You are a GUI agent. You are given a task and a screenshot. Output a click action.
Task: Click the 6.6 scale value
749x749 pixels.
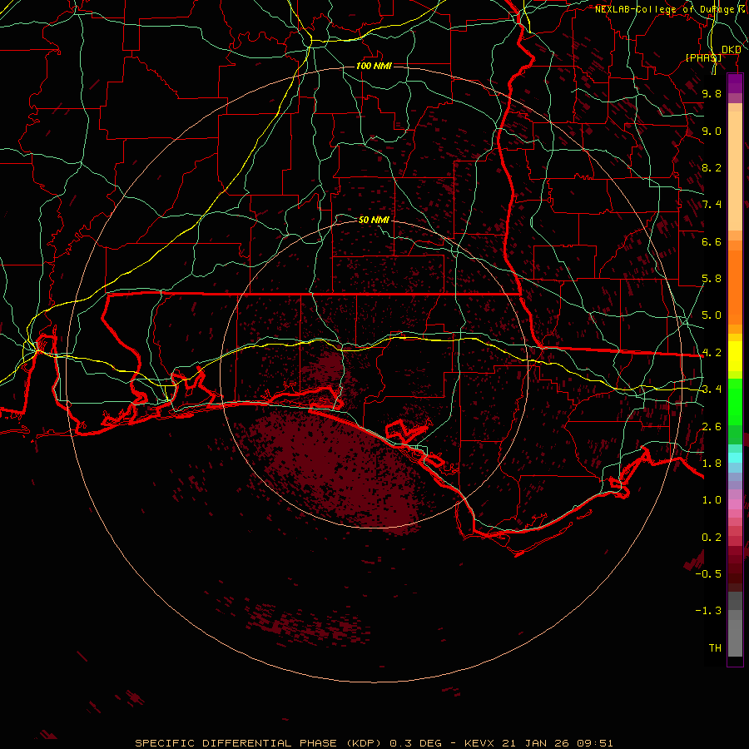coord(712,241)
